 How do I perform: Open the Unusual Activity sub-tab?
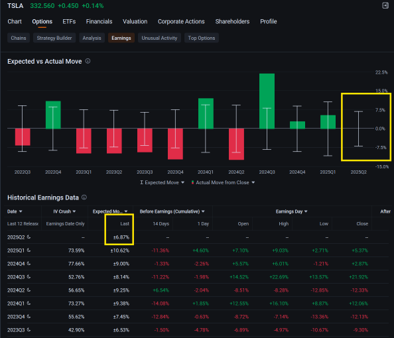[x=159, y=38]
